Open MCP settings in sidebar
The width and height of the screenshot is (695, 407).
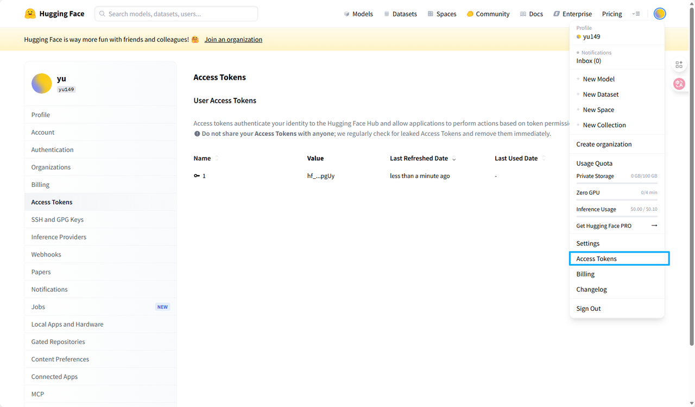100,393
